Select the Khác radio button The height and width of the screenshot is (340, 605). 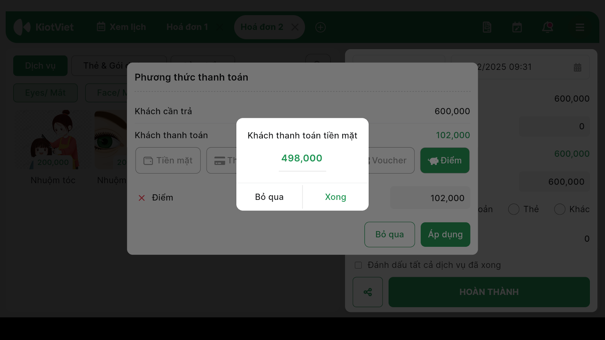[x=560, y=209]
